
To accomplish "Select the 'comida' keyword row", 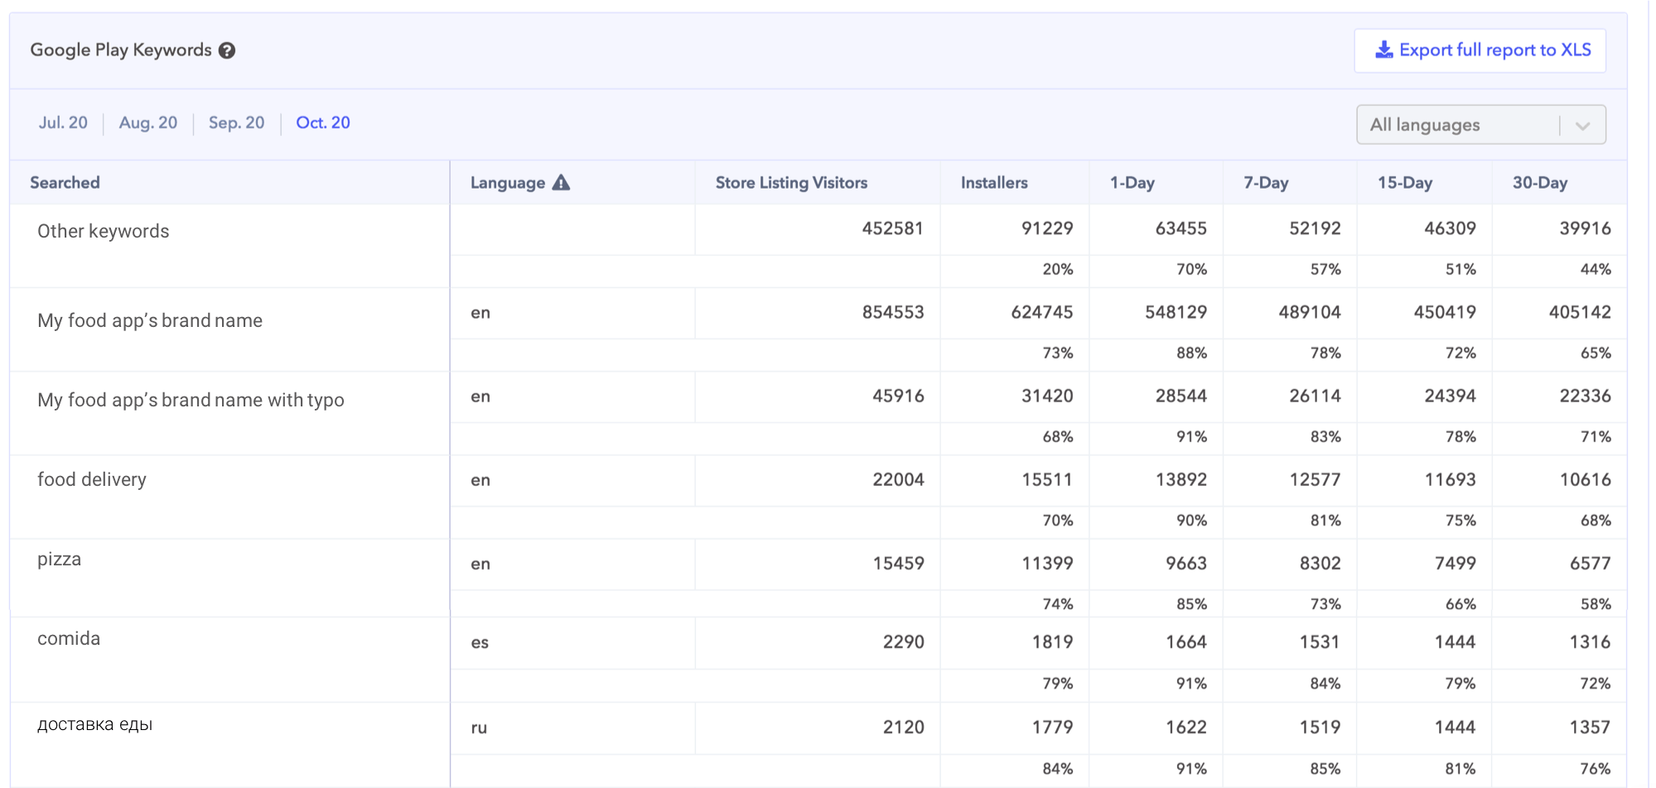I will [69, 639].
